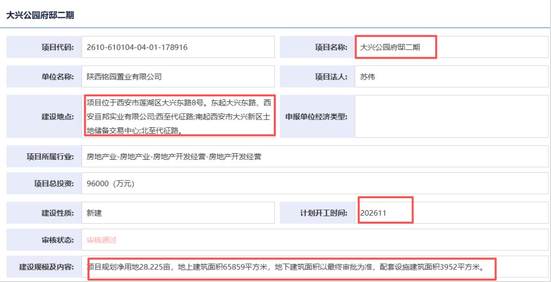Select the 项目代码 label
The height and width of the screenshot is (282, 551).
click(x=57, y=47)
